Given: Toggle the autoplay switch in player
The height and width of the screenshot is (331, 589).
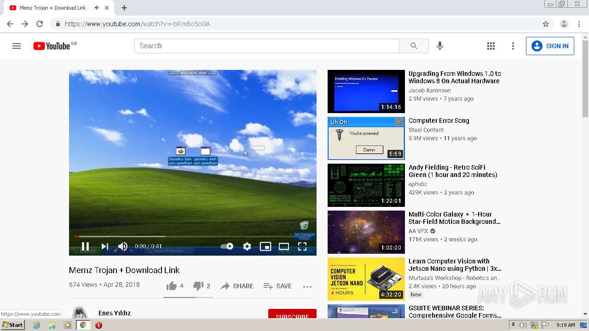Looking at the screenshot, I should 227,246.
